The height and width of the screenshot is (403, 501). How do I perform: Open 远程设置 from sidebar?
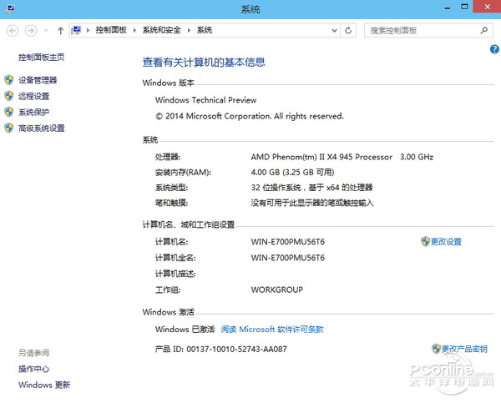[34, 96]
